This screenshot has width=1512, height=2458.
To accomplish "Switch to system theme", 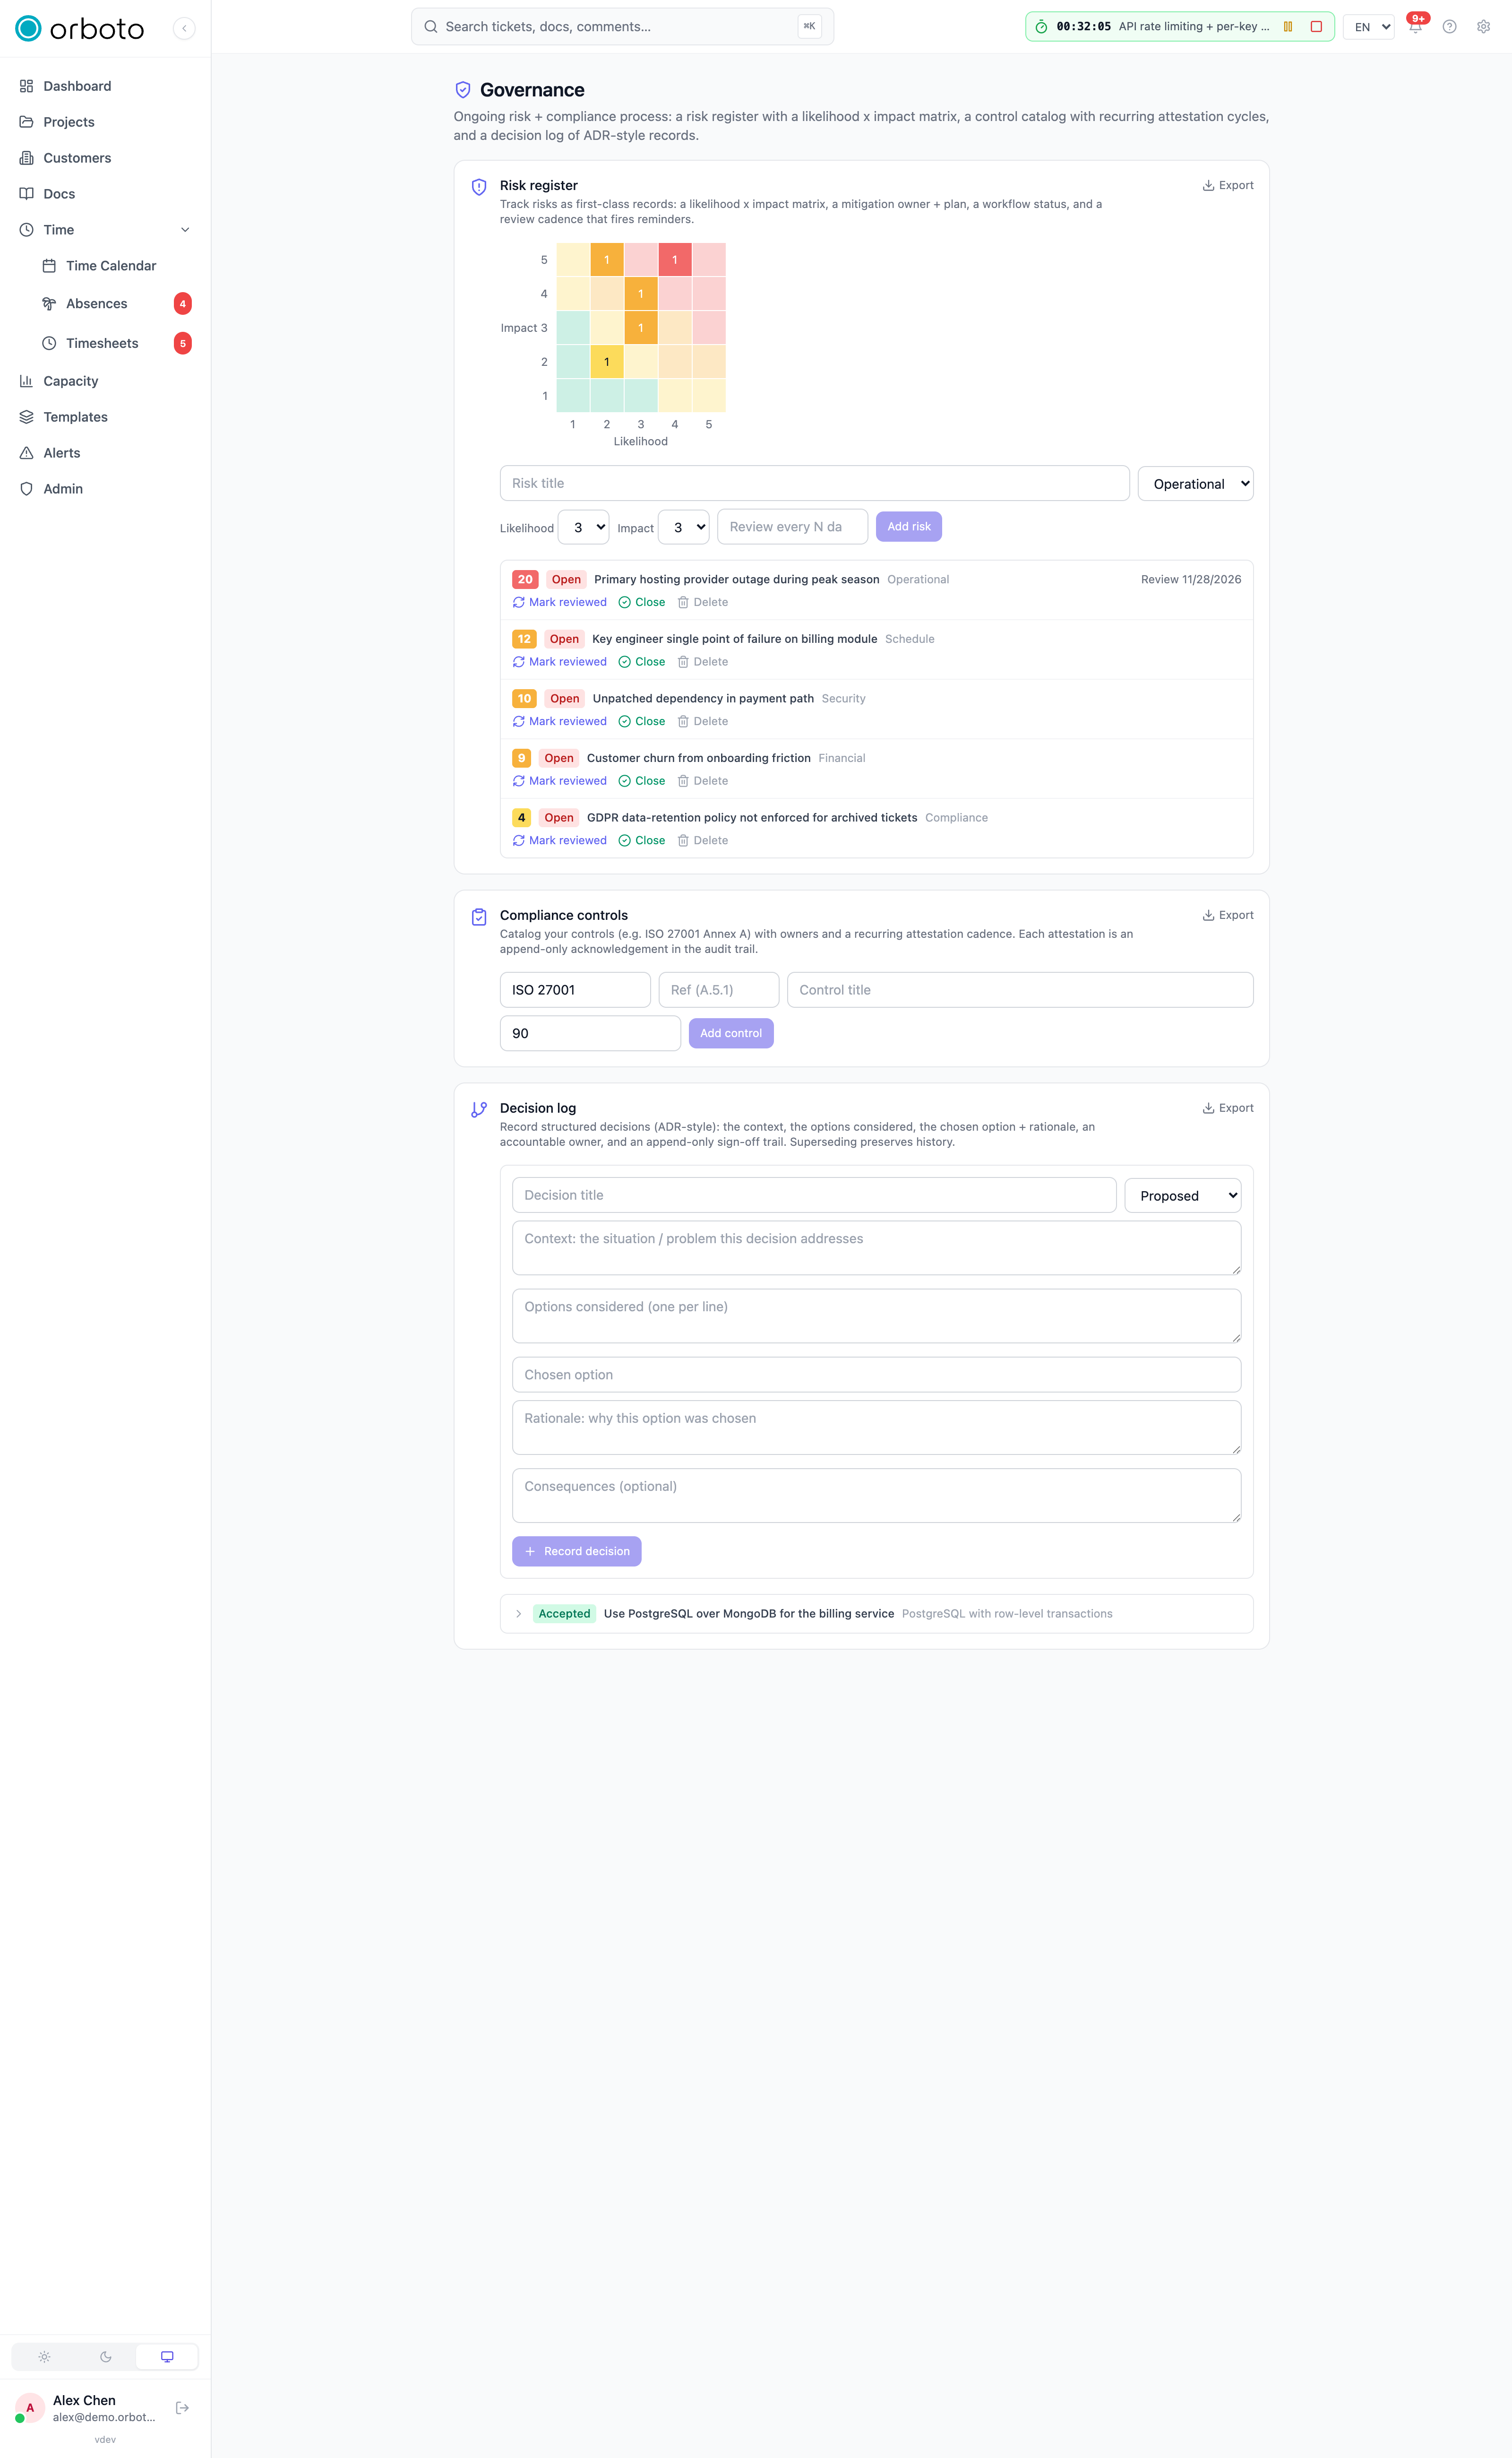I will [167, 2357].
